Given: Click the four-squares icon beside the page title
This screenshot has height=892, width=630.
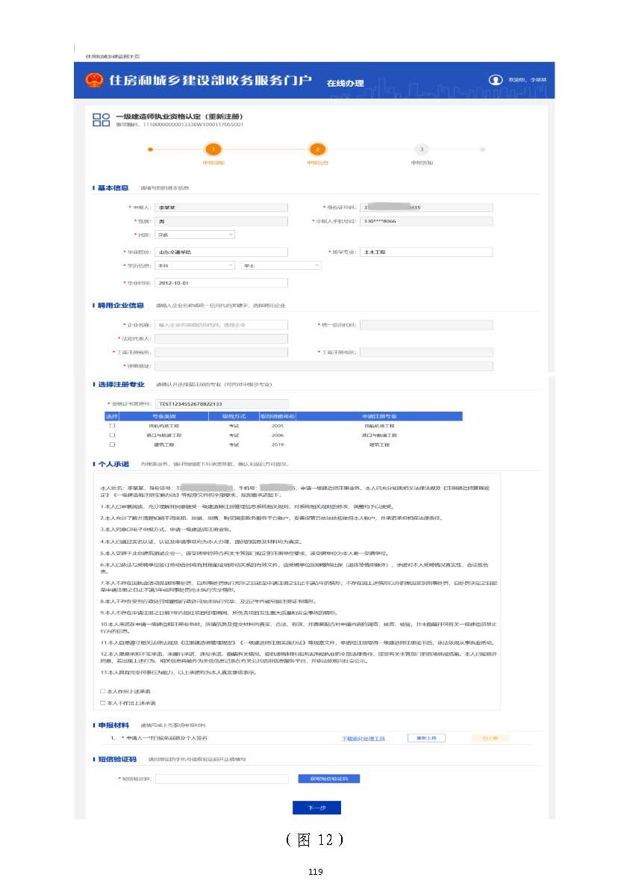Looking at the screenshot, I should coord(101,120).
